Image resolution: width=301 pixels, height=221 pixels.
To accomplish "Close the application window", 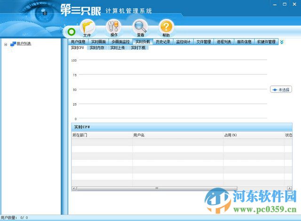I will [x=294, y=4].
